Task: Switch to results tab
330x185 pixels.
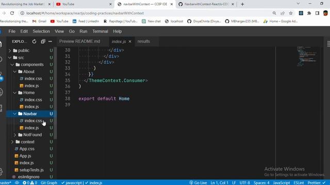Action: pyautogui.click(x=144, y=41)
